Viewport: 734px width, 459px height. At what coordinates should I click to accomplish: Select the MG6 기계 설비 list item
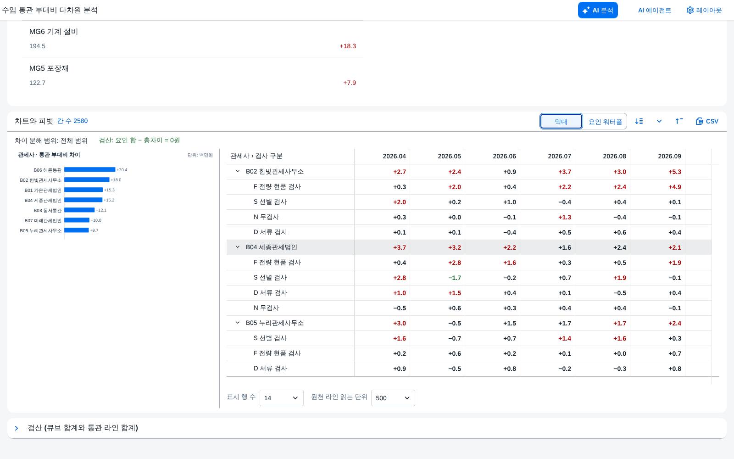click(x=193, y=39)
